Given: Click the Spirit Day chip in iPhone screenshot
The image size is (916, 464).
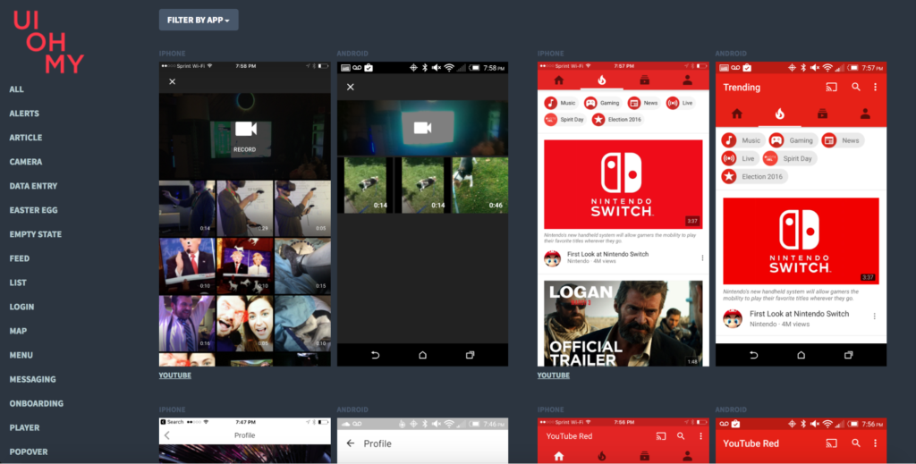Looking at the screenshot, I should [564, 119].
